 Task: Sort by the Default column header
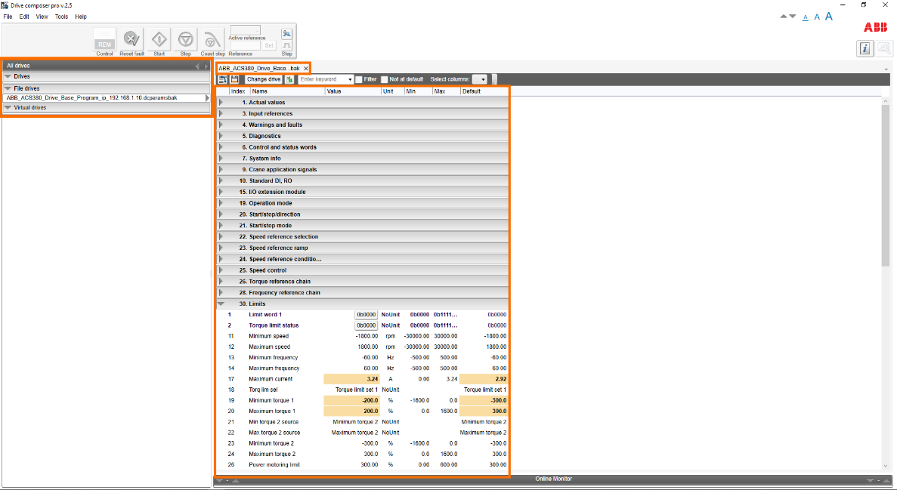click(484, 91)
